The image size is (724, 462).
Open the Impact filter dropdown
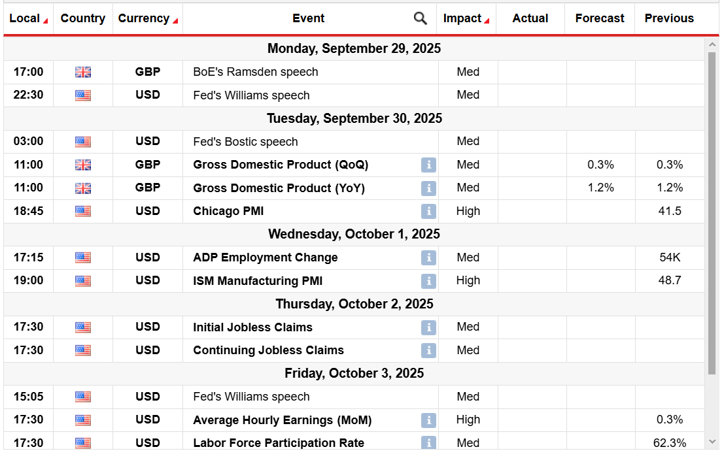pos(466,18)
